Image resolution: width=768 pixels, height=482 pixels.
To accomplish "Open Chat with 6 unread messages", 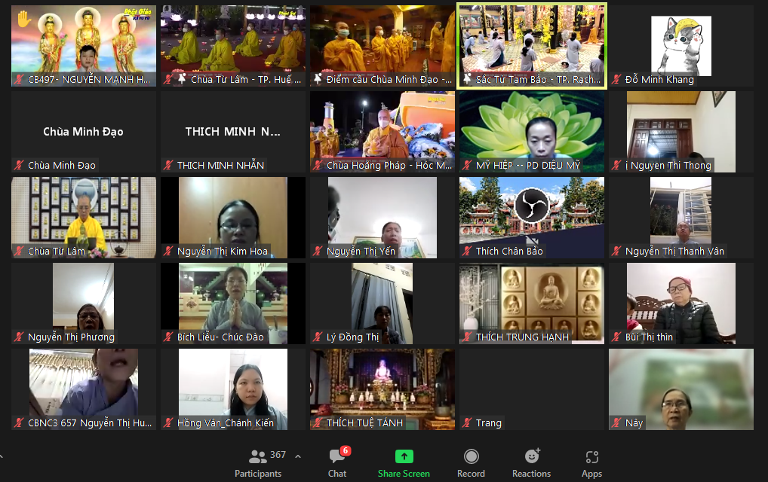I will point(337,462).
